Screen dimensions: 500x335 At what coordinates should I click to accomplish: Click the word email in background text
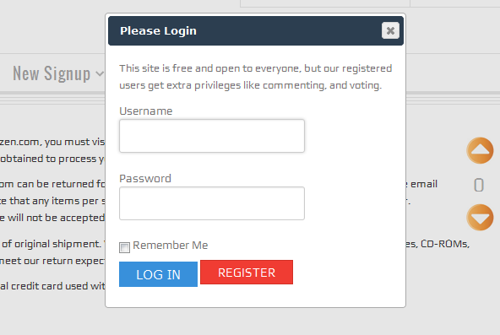(x=424, y=184)
